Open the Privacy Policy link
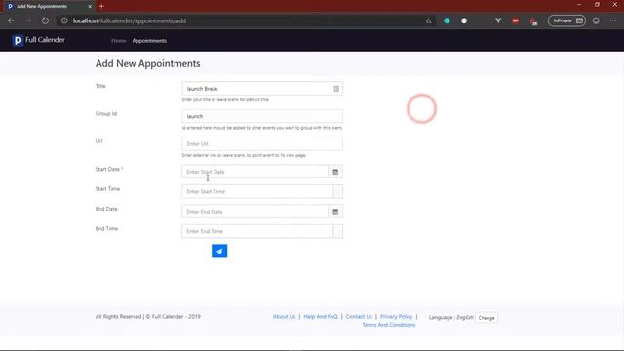The width and height of the screenshot is (624, 351). click(x=397, y=316)
